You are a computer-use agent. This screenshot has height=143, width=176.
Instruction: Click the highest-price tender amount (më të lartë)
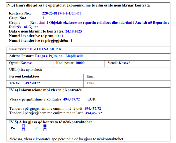pyautogui.click(x=94, y=113)
